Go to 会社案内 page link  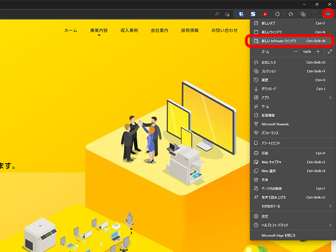(x=159, y=30)
